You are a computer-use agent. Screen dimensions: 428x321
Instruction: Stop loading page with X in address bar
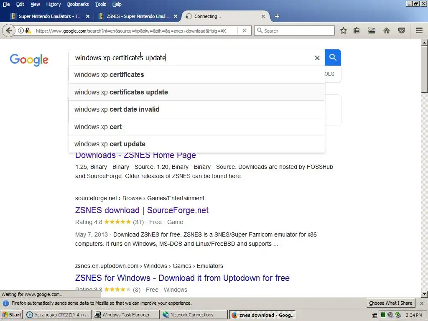point(245,31)
